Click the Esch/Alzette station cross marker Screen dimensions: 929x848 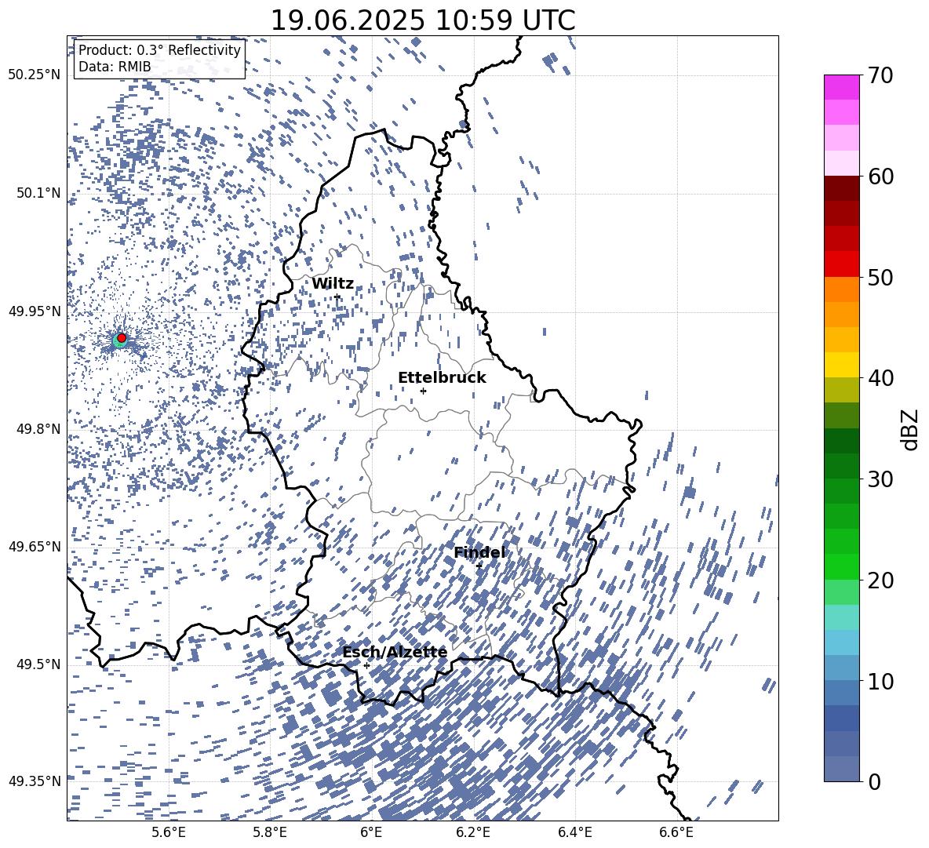click(366, 665)
